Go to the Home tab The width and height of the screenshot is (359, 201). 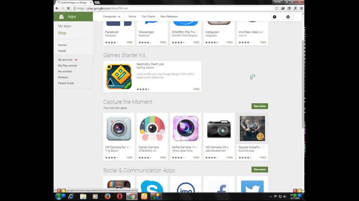click(x=132, y=16)
